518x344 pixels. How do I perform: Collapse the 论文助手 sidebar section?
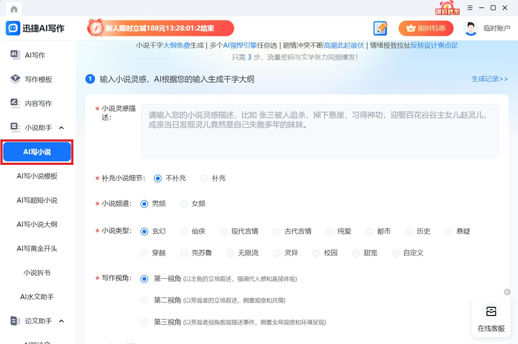click(61, 321)
